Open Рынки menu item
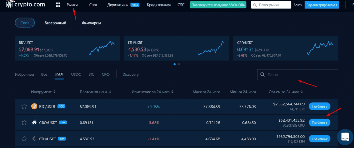This screenshot has height=148, width=354. (x=72, y=5)
